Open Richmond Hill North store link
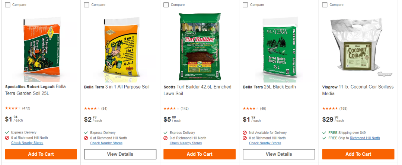This screenshot has height=165, width=402. [365, 138]
